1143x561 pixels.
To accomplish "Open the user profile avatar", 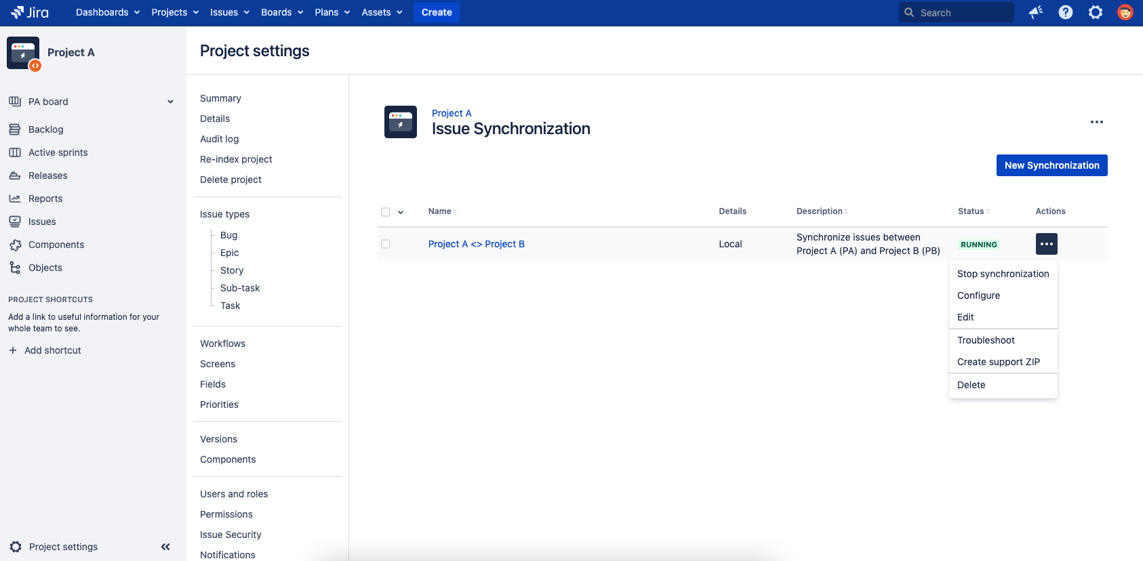I will point(1125,12).
